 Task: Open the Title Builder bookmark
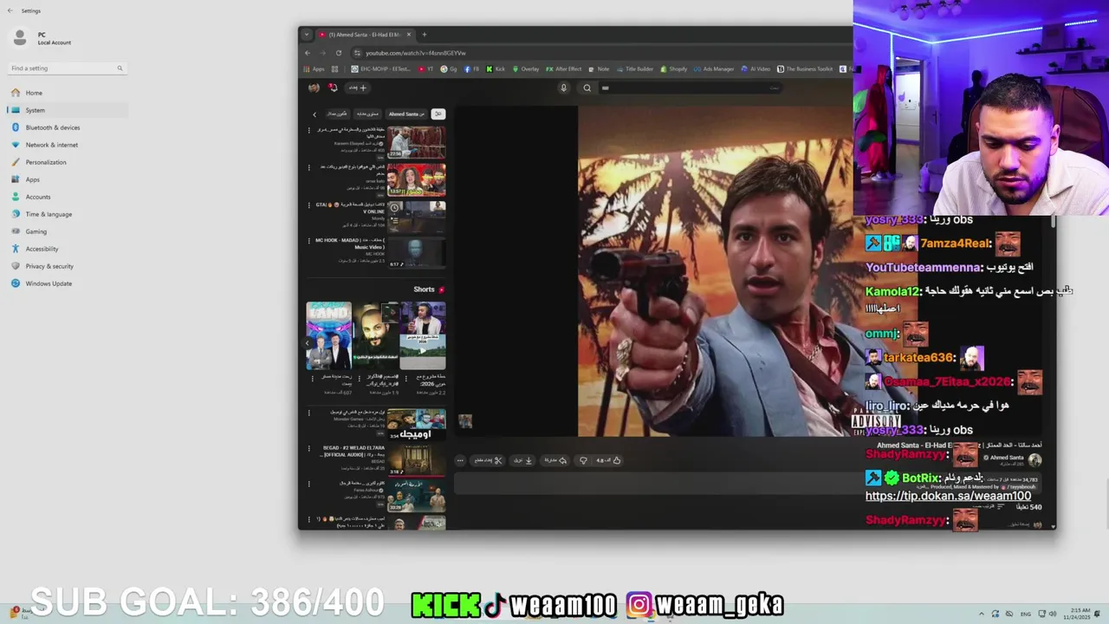(635, 68)
